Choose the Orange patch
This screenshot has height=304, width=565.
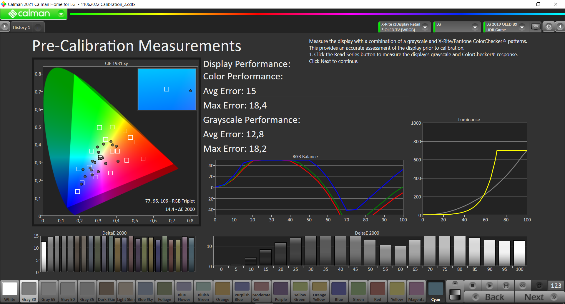[223, 291]
